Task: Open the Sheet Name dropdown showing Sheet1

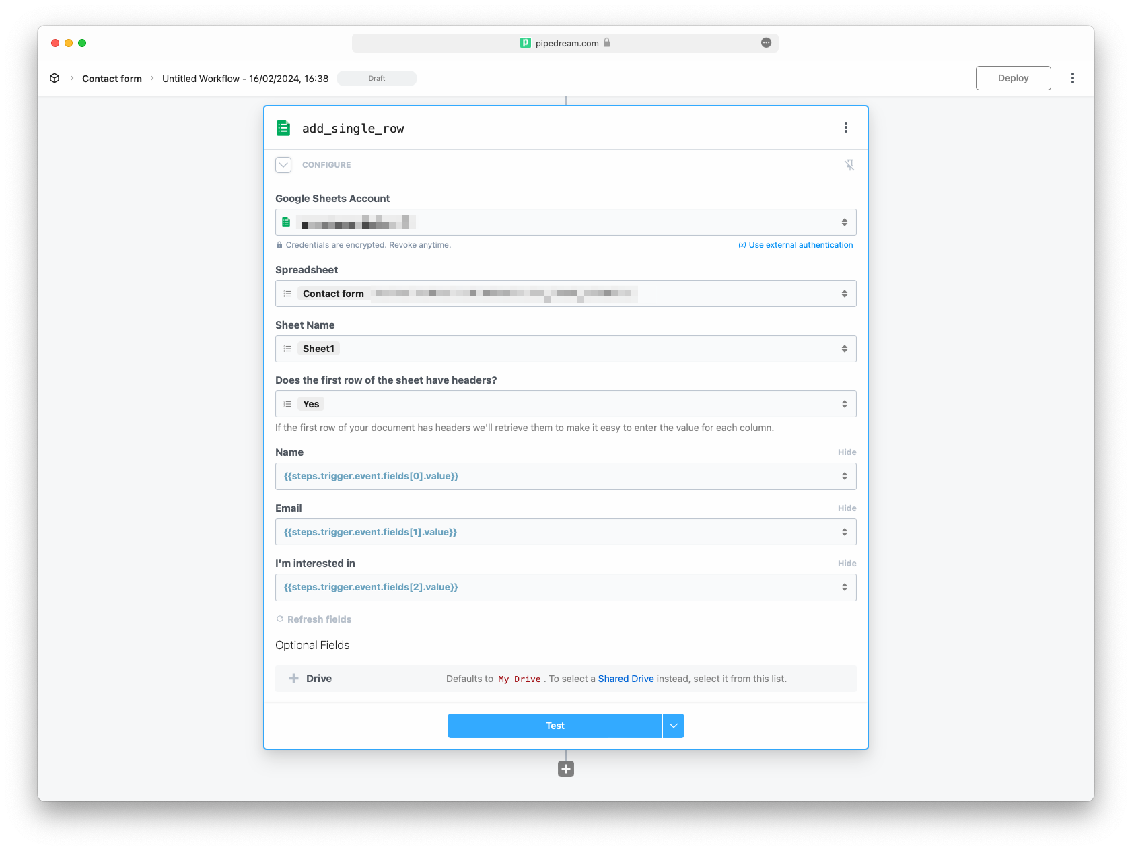Action: (566, 349)
